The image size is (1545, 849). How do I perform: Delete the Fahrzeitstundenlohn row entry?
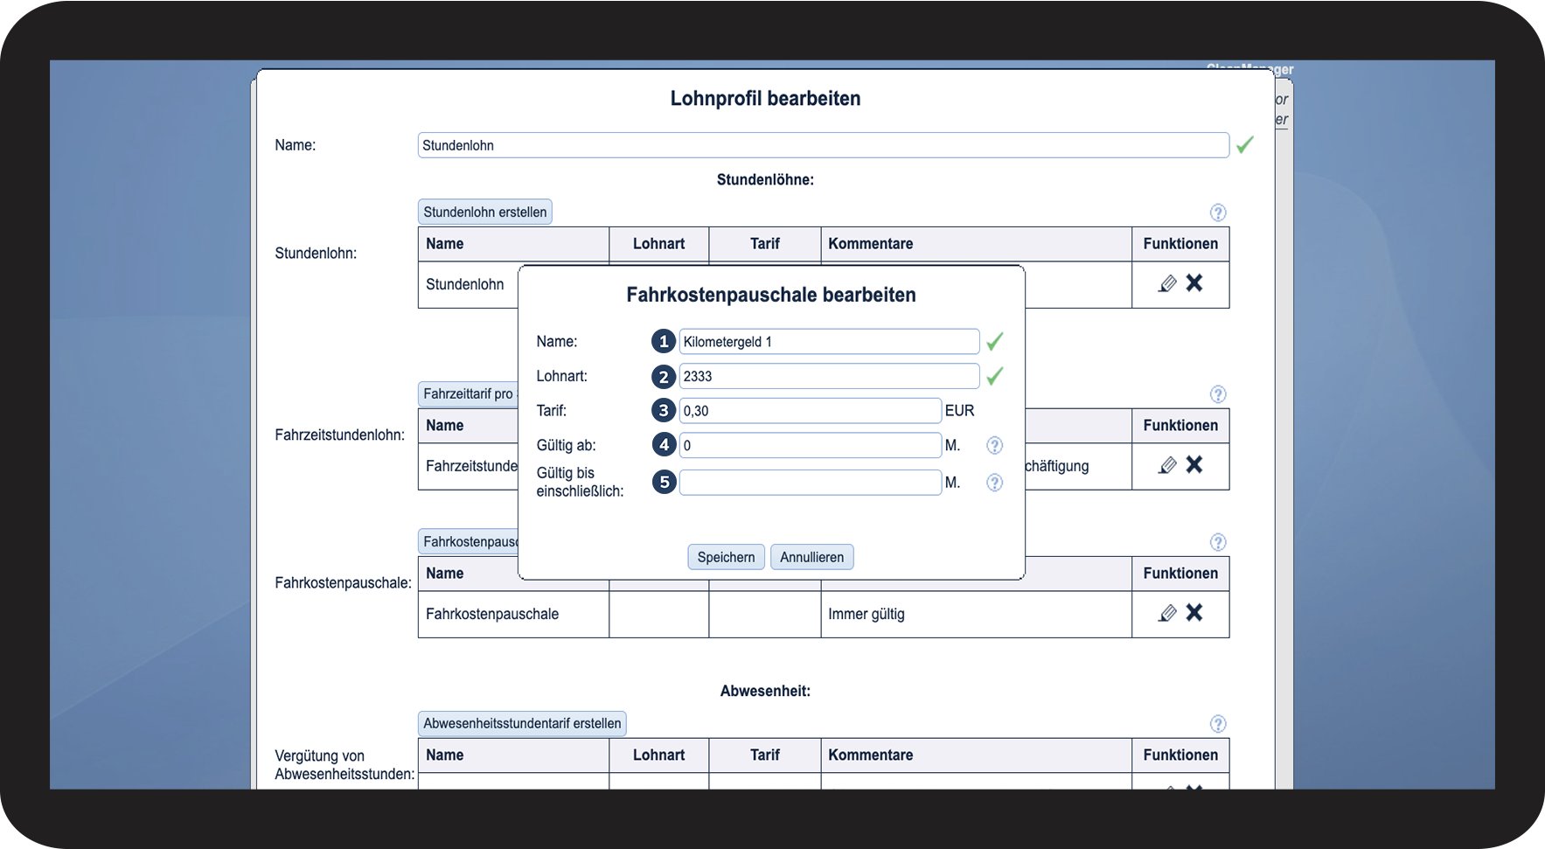click(x=1194, y=465)
